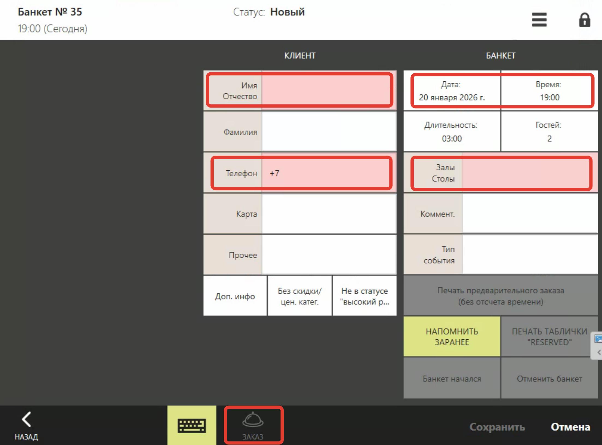
Task: Go back with the Назад arrow
Action: tap(26, 425)
